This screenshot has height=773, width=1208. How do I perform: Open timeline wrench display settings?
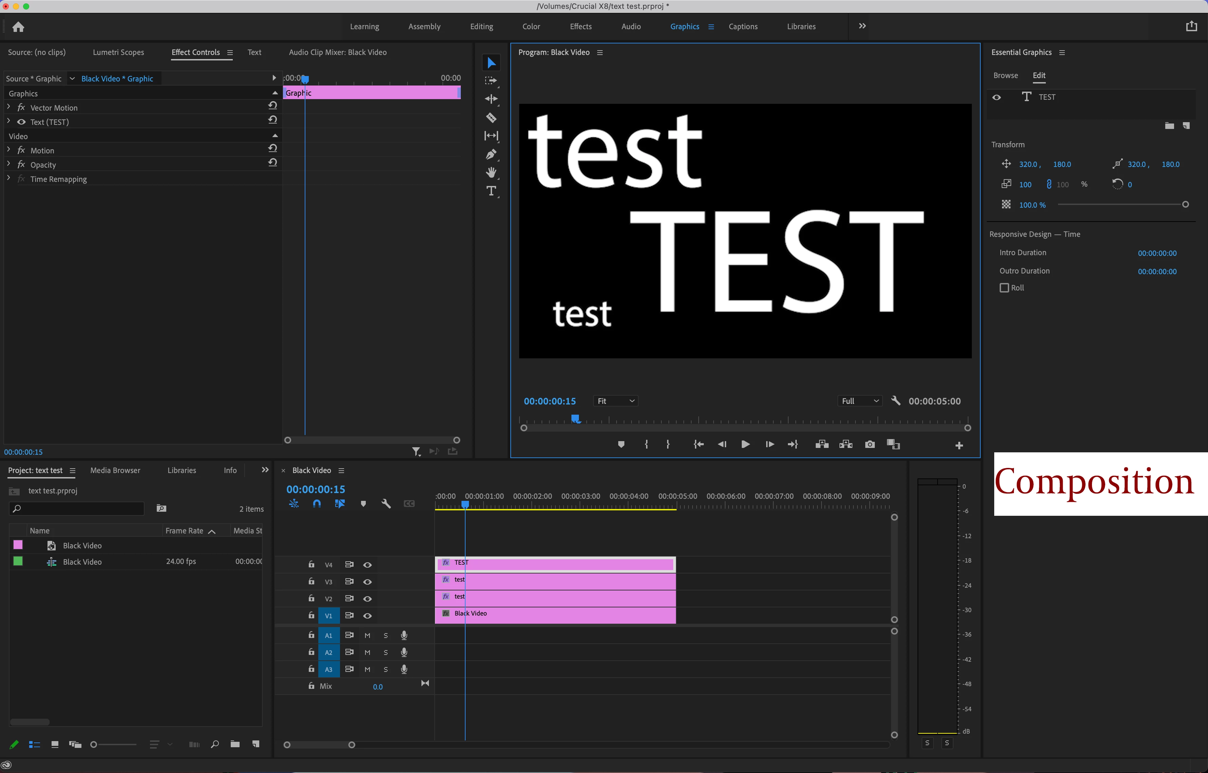pyautogui.click(x=386, y=504)
